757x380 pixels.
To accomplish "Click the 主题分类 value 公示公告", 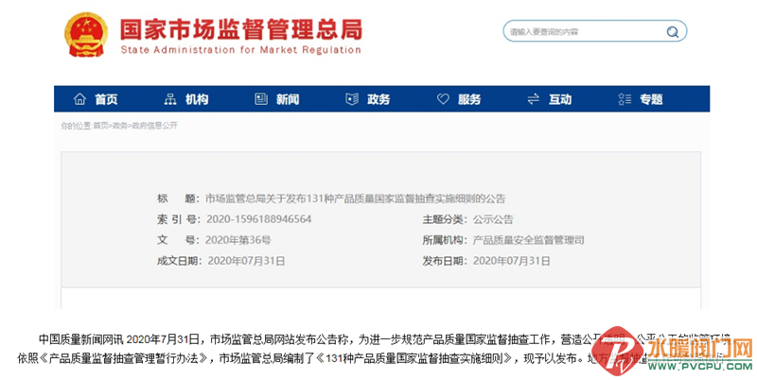I will pos(493,219).
